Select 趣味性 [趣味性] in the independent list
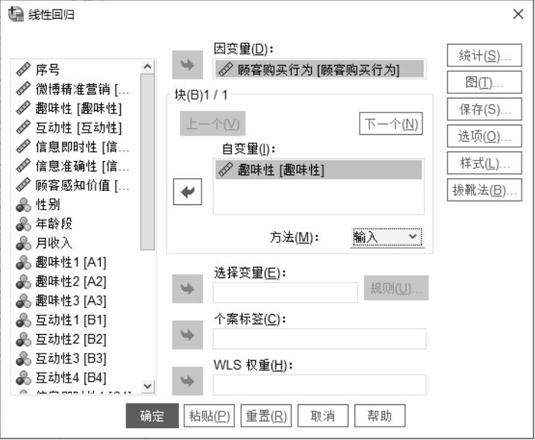 (x=319, y=169)
